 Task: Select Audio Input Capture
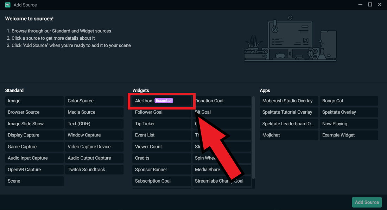point(34,158)
